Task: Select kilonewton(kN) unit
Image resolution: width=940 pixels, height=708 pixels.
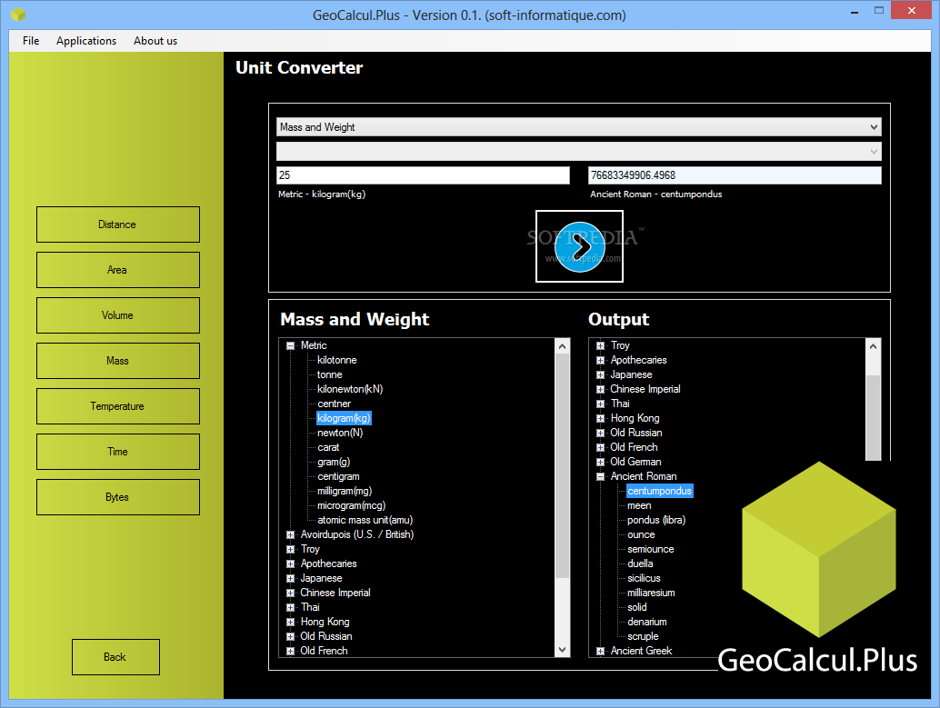Action: tap(350, 389)
